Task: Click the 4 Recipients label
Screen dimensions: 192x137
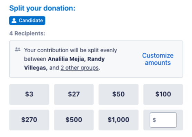Action: click(27, 33)
